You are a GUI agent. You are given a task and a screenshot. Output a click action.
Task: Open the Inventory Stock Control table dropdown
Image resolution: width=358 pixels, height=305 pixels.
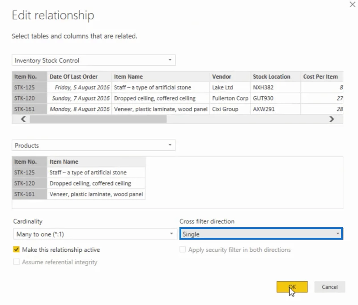(94, 60)
